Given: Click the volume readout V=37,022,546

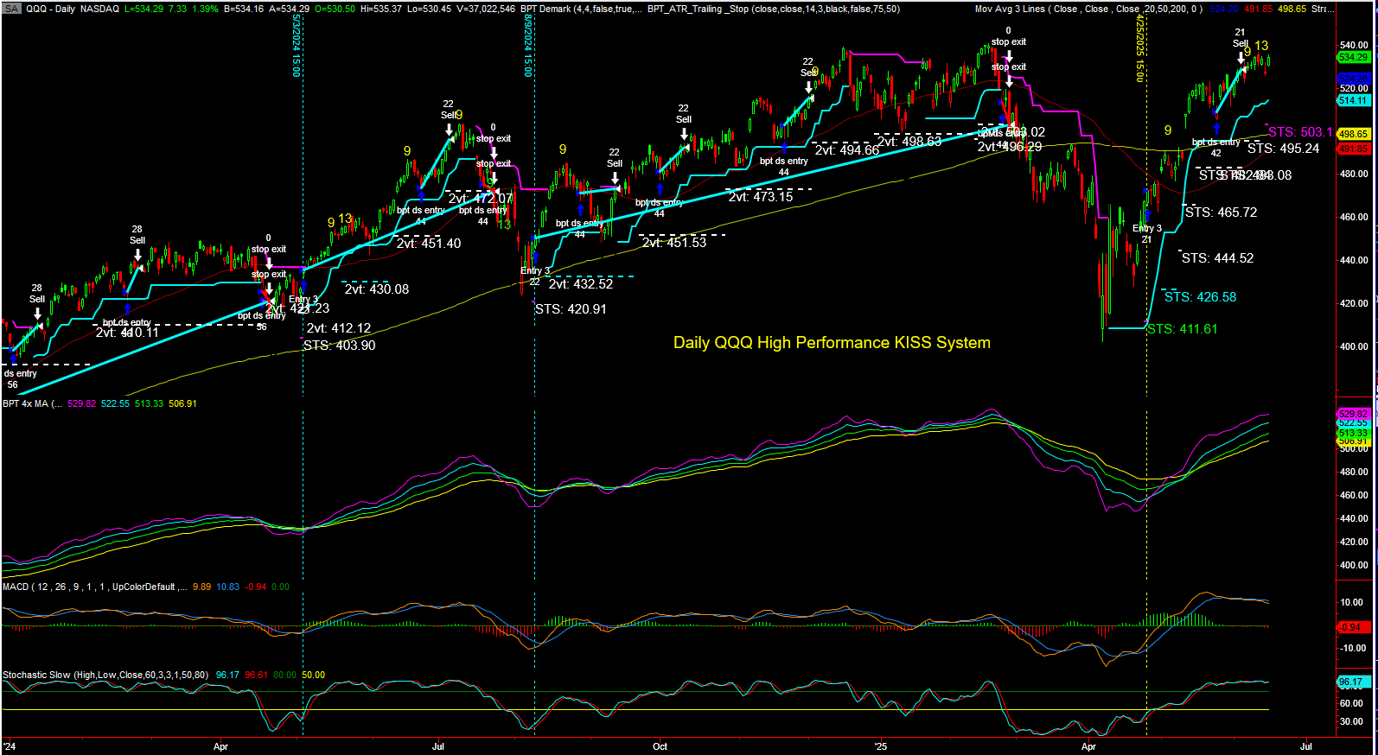Looking at the screenshot, I should coord(485,9).
